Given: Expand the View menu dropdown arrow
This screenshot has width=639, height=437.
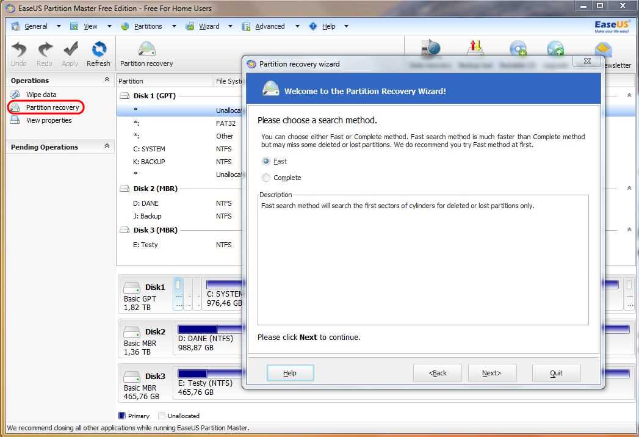Looking at the screenshot, I should [x=109, y=26].
